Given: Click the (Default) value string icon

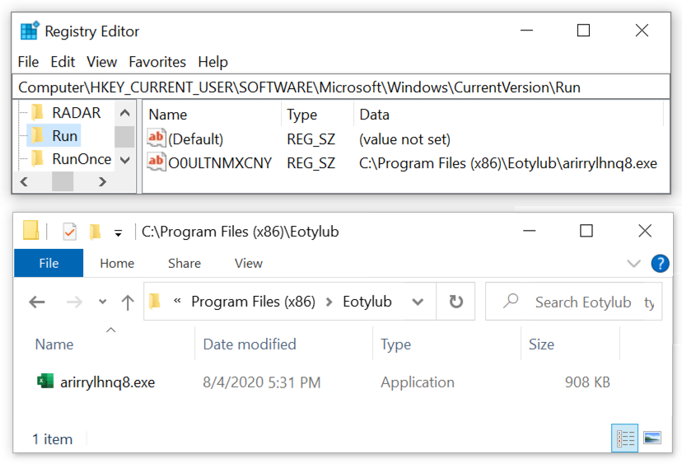Looking at the screenshot, I should pyautogui.click(x=156, y=138).
